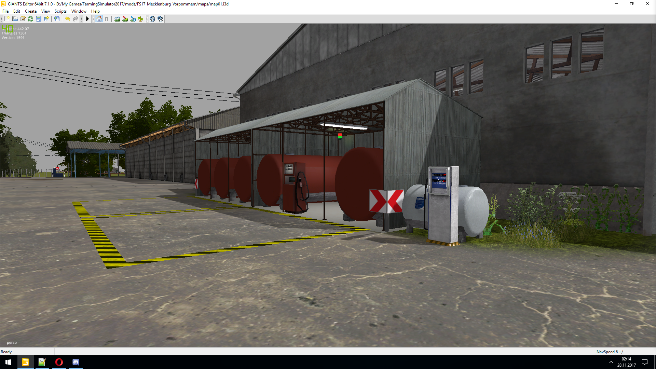This screenshot has height=369, width=656.
Task: Reload the scene with green arrows icon
Action: click(31, 19)
